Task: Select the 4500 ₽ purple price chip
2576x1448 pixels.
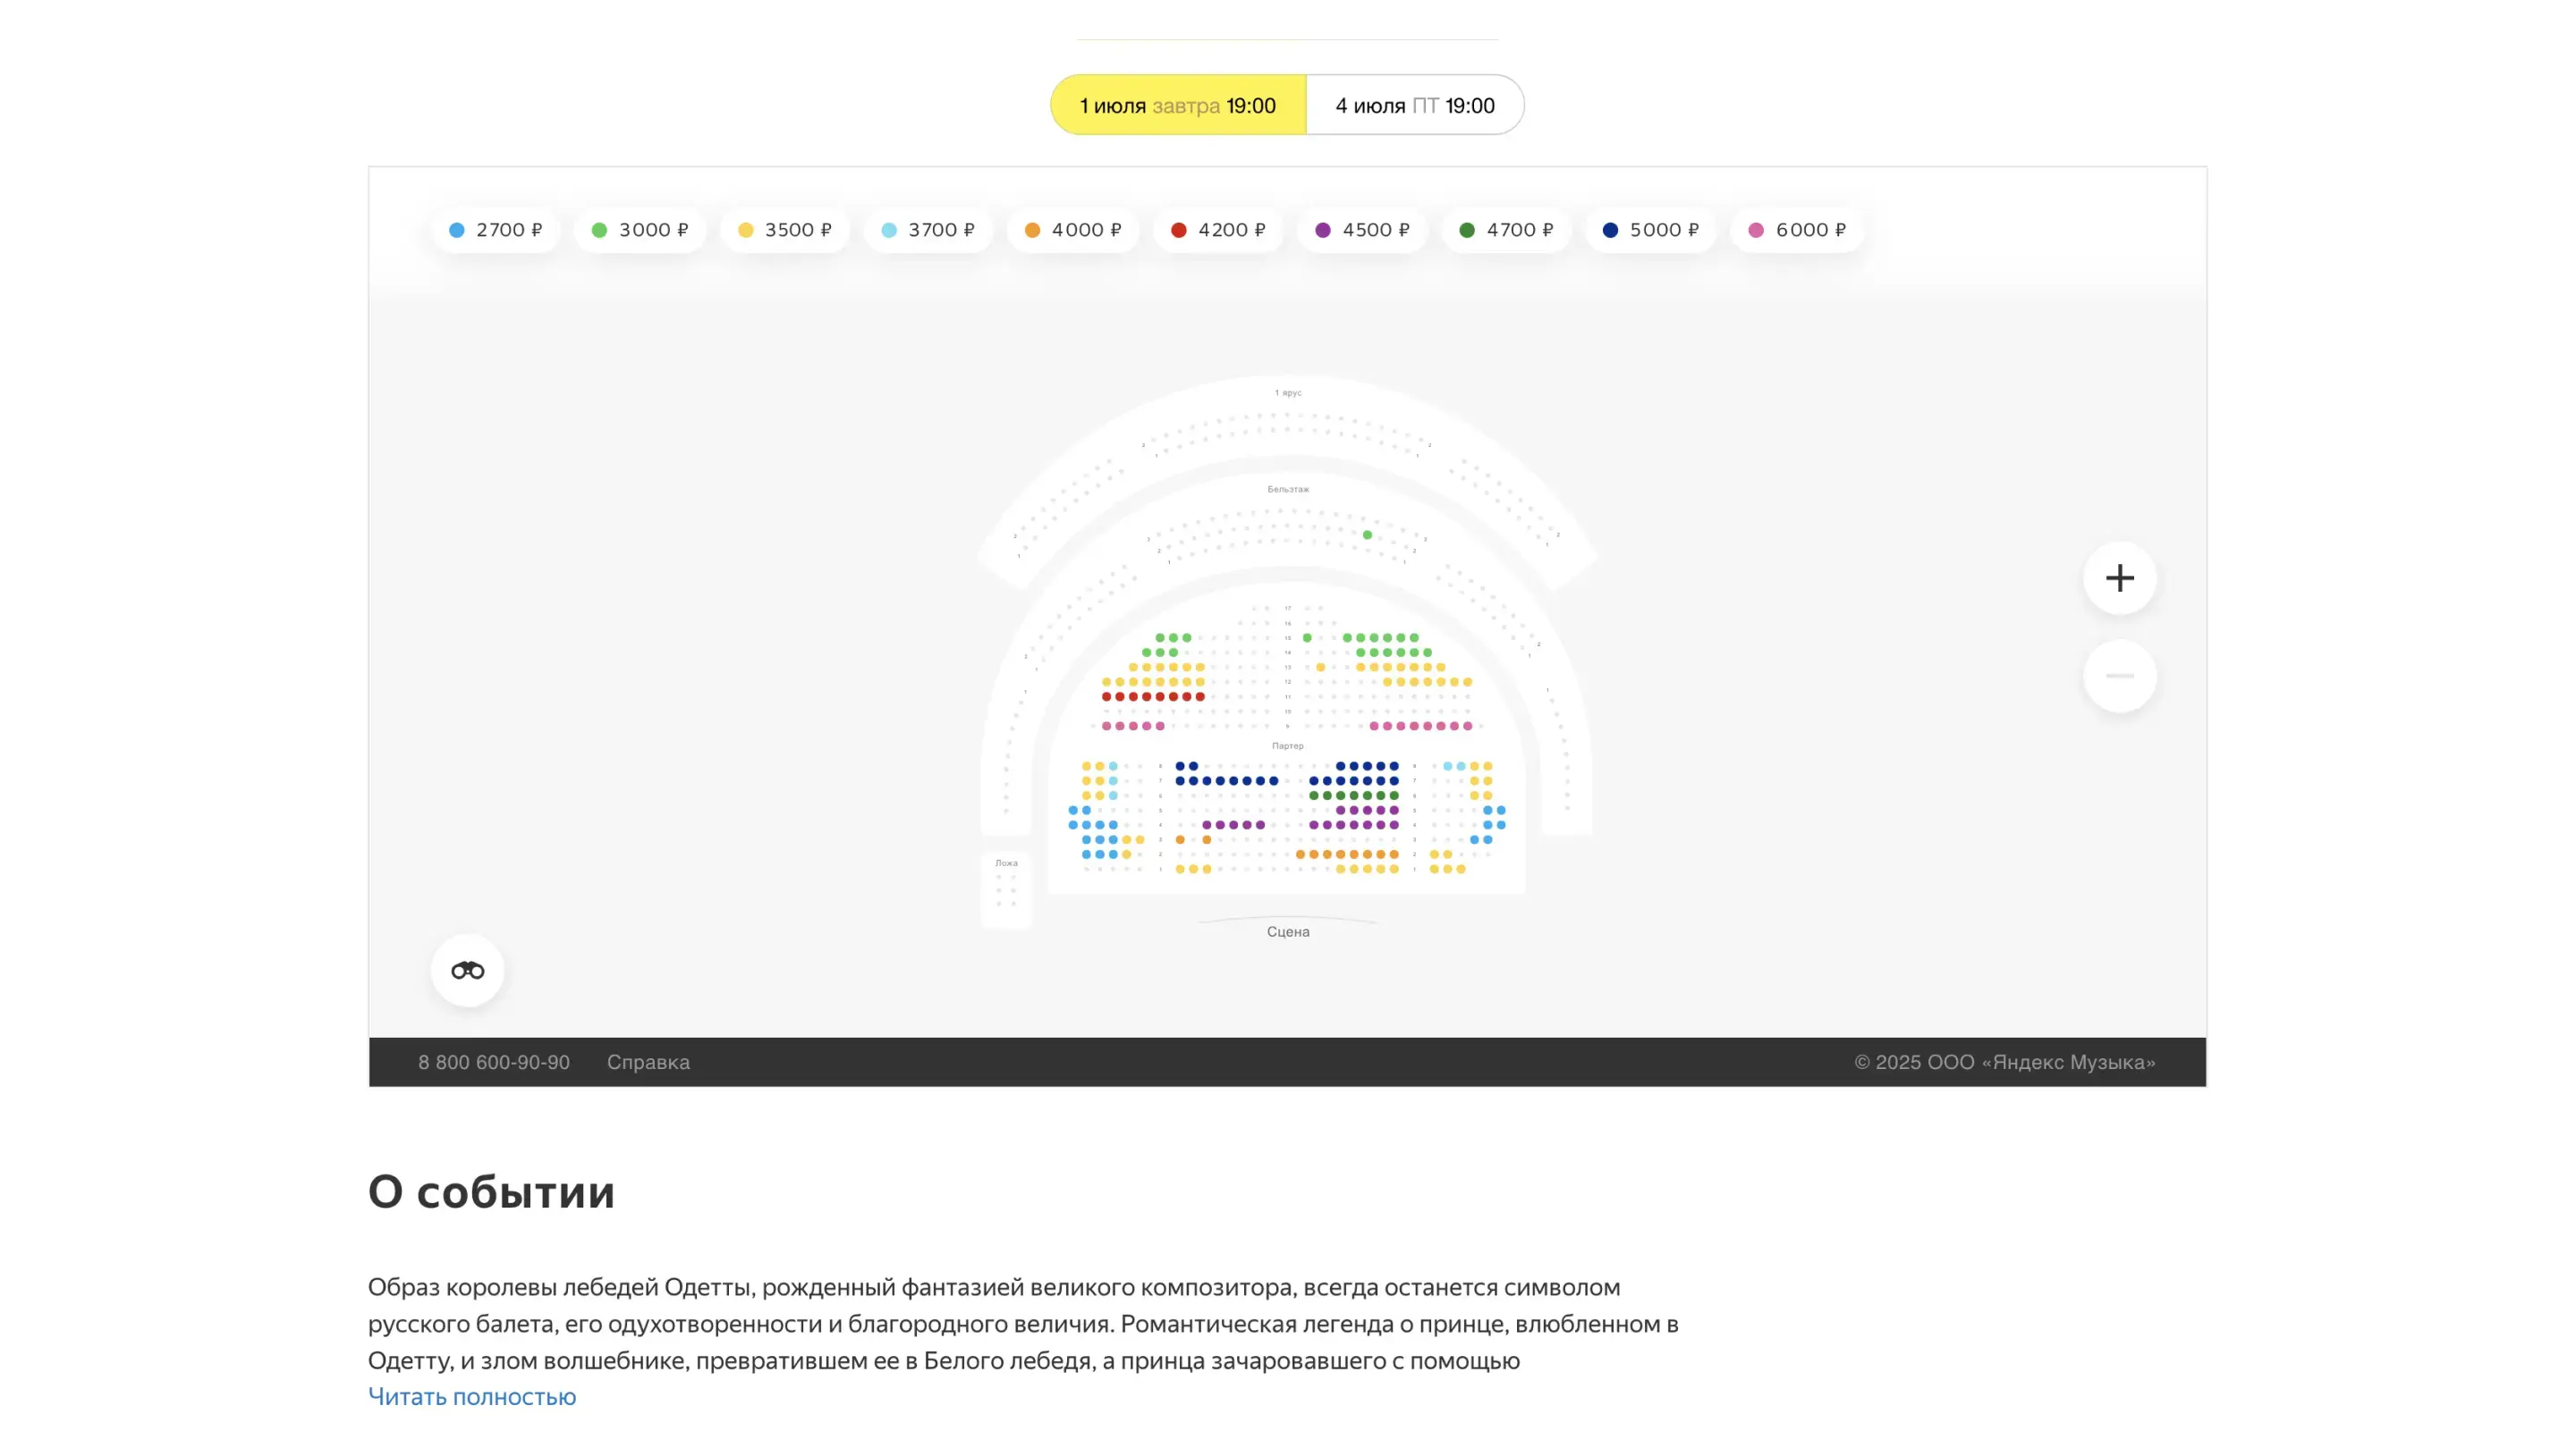Action: 1362,230
